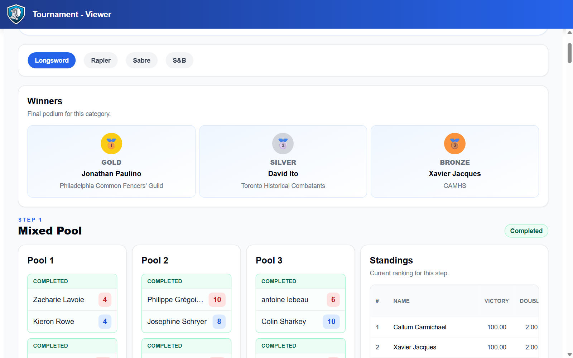Click the bronze medal icon

tap(455, 144)
